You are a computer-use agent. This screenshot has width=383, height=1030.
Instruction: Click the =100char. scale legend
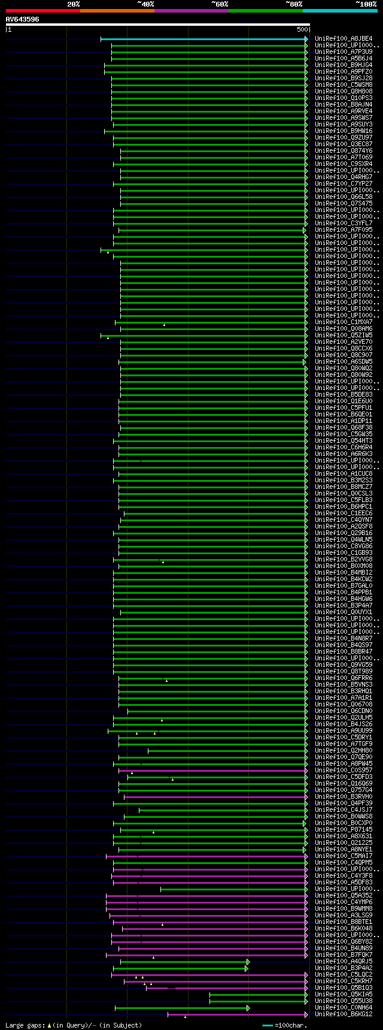point(286,1025)
